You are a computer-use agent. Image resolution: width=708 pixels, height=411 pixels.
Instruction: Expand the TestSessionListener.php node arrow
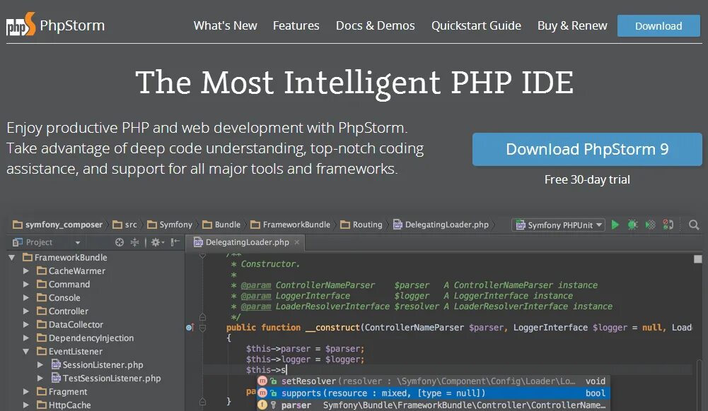pos(40,378)
